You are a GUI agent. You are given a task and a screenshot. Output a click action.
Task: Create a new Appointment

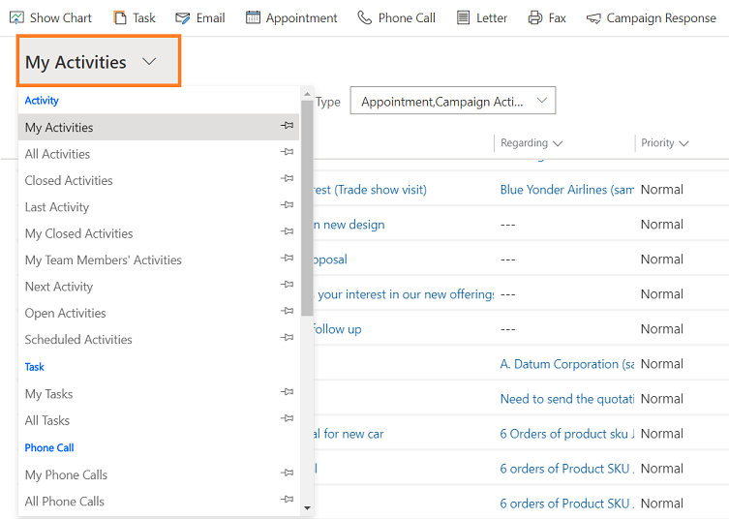[x=291, y=18]
